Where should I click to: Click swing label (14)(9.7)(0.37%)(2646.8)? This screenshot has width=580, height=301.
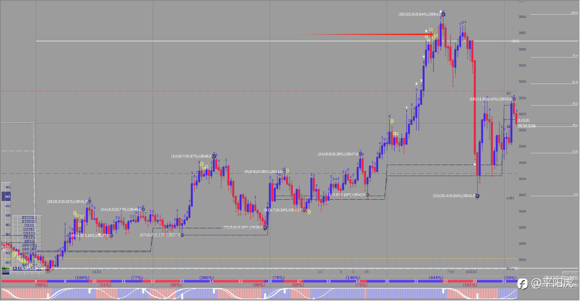(192, 156)
